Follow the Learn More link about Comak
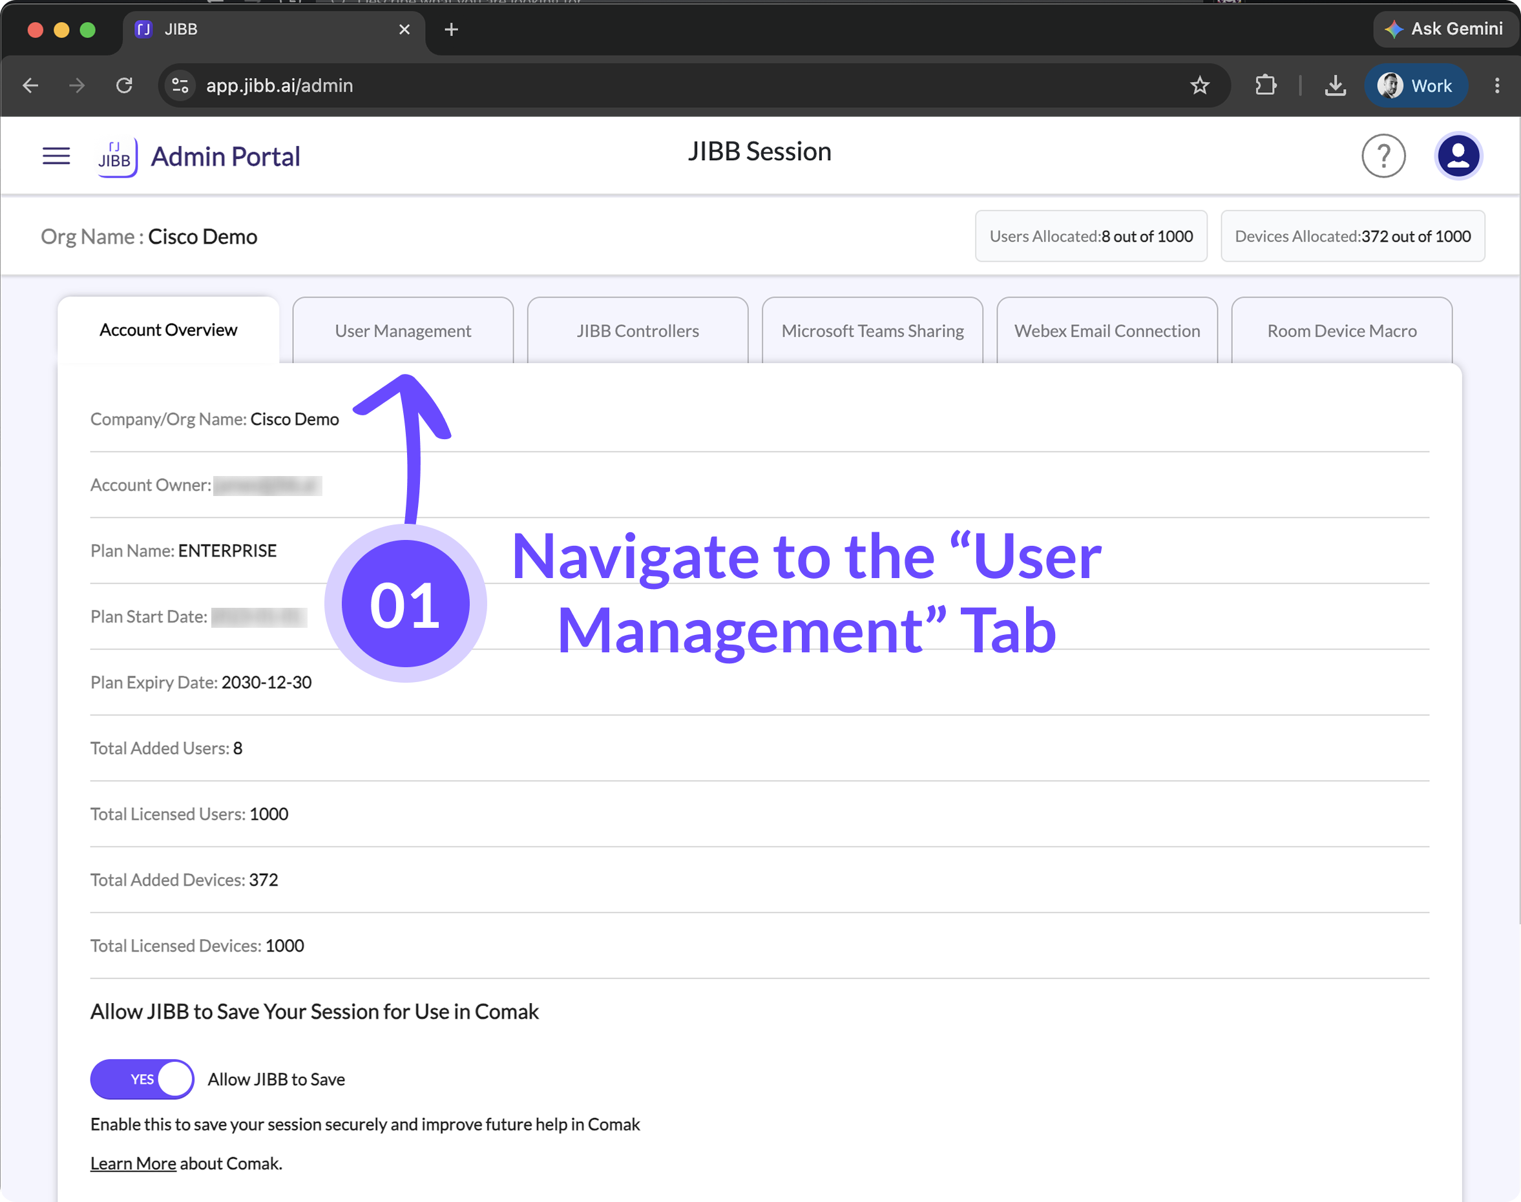 click(x=133, y=1163)
